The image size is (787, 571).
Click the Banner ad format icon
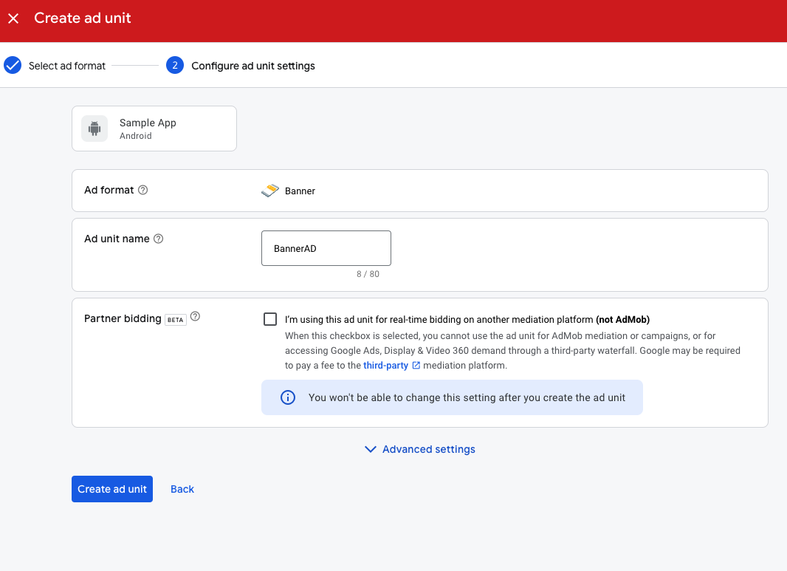click(269, 190)
